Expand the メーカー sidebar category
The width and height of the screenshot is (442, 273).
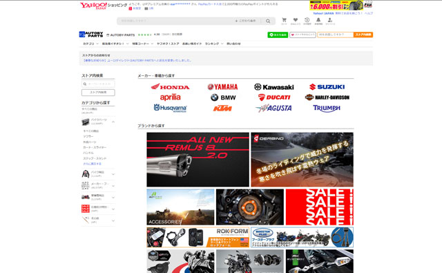(x=113, y=186)
